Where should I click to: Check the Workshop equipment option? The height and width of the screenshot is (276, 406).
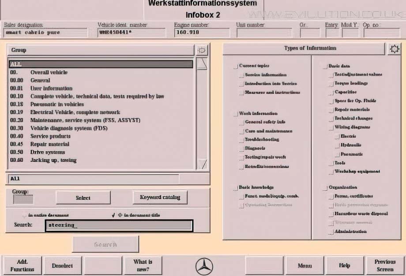tap(331, 172)
